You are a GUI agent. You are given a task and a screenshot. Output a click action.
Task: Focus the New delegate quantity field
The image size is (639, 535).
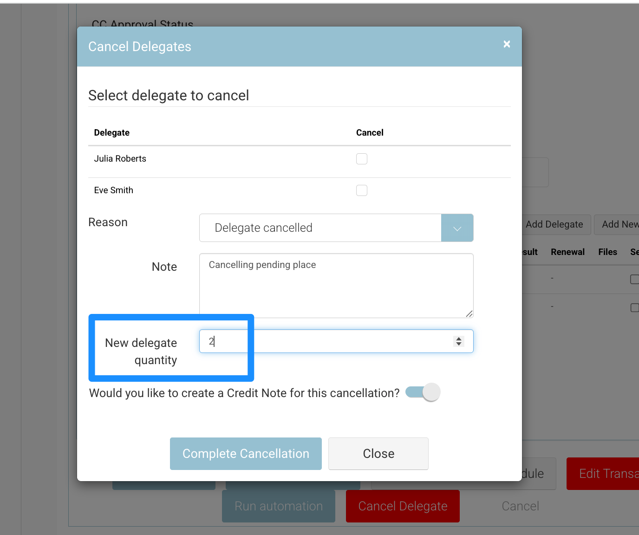click(325, 341)
